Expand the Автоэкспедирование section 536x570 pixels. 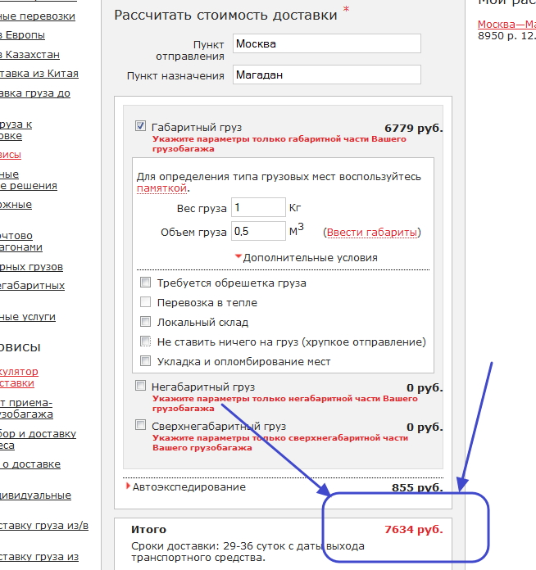(189, 486)
